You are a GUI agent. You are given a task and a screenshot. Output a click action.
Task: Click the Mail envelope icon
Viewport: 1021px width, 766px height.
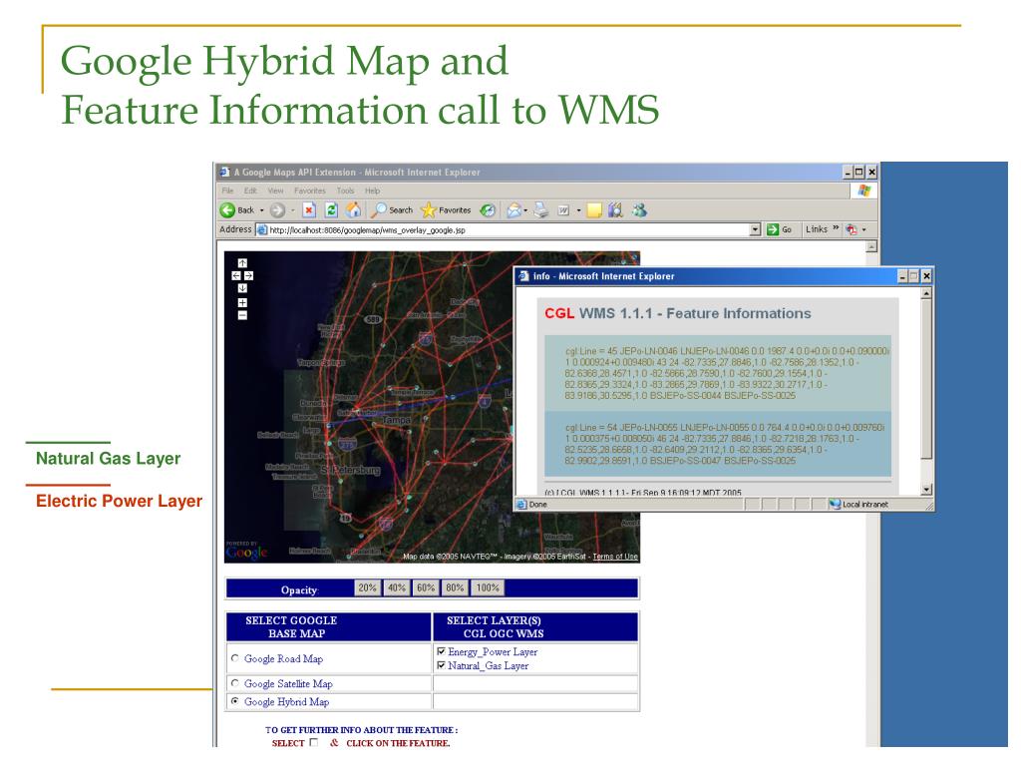point(514,209)
